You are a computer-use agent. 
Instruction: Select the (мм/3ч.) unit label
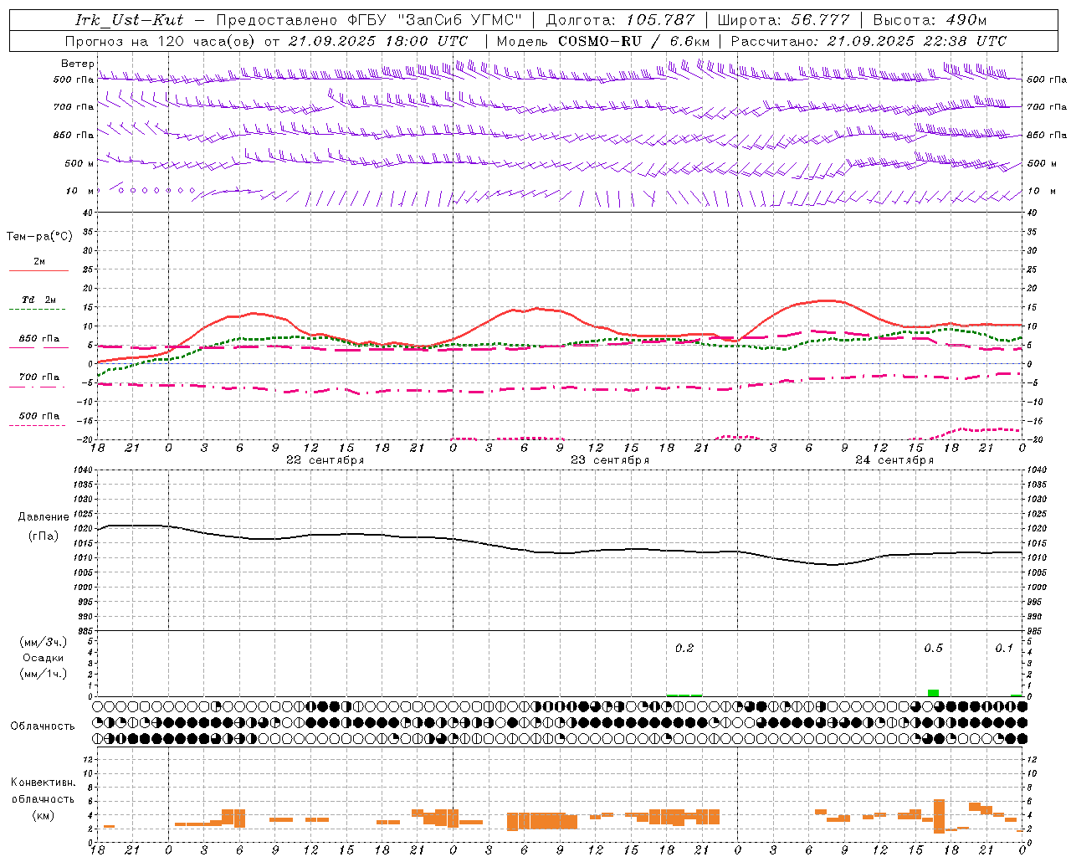click(44, 642)
